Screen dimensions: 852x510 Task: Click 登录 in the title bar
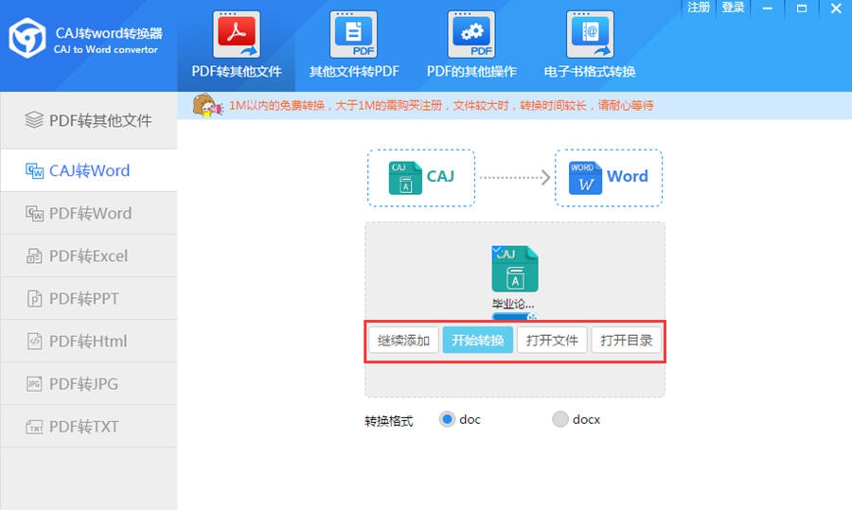733,8
